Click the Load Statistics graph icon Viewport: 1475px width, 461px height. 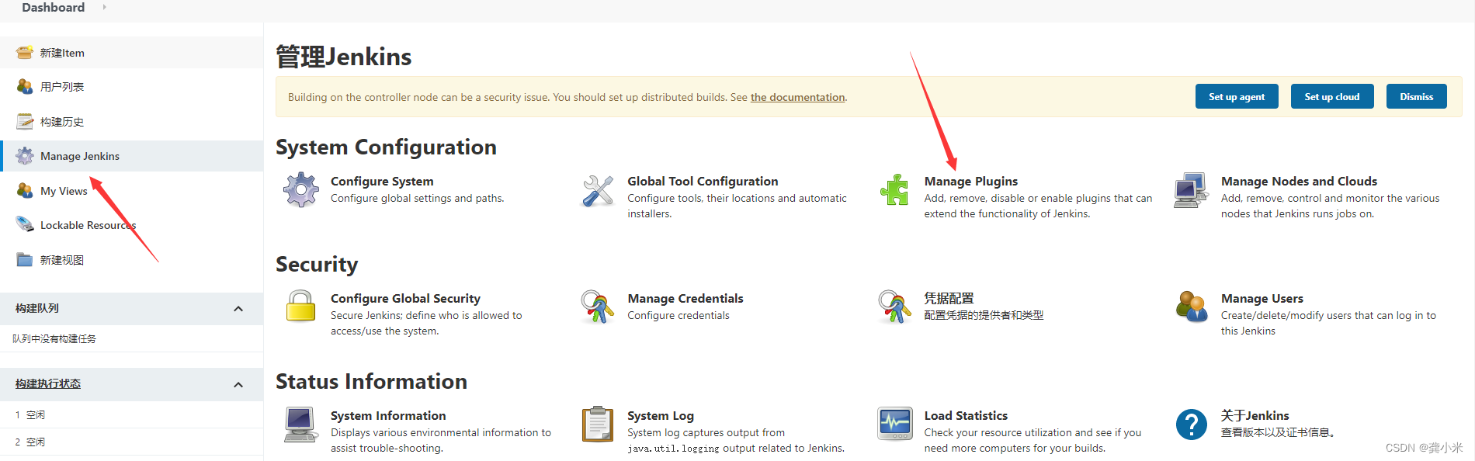(x=895, y=424)
